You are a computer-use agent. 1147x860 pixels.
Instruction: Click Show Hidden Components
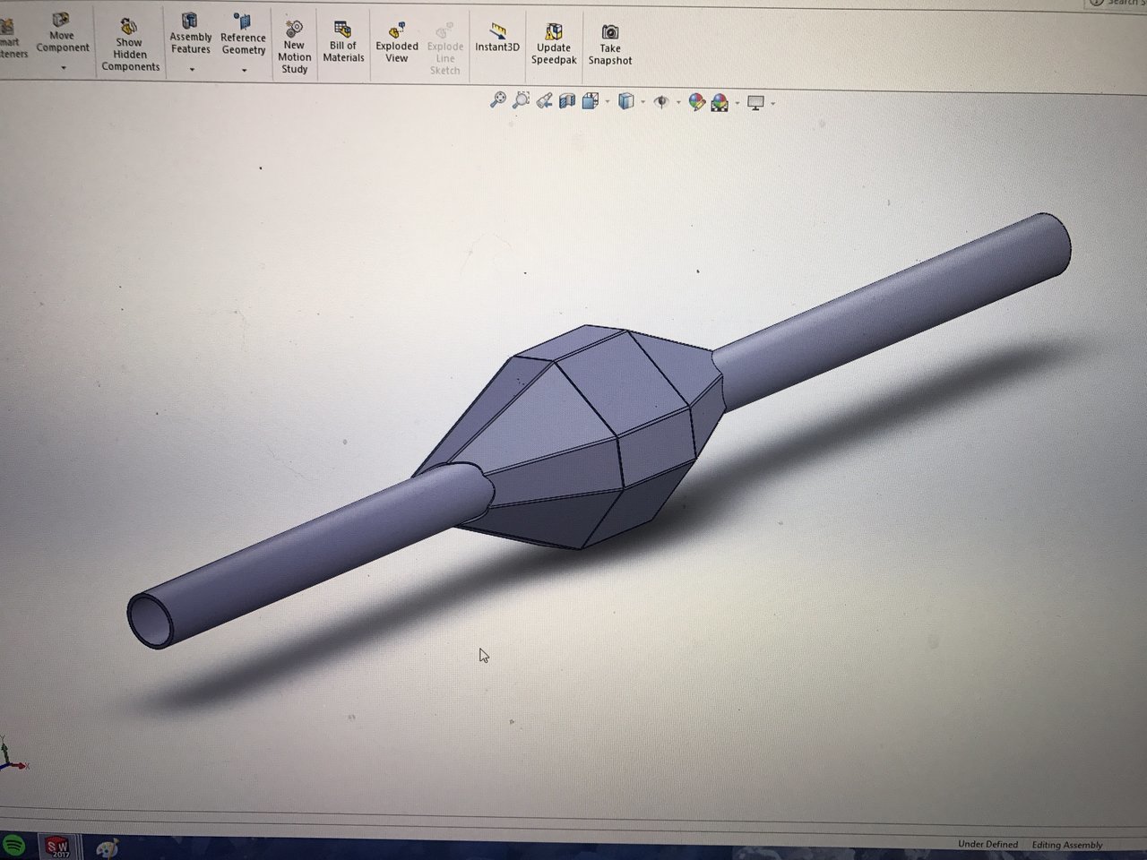pyautogui.click(x=130, y=45)
